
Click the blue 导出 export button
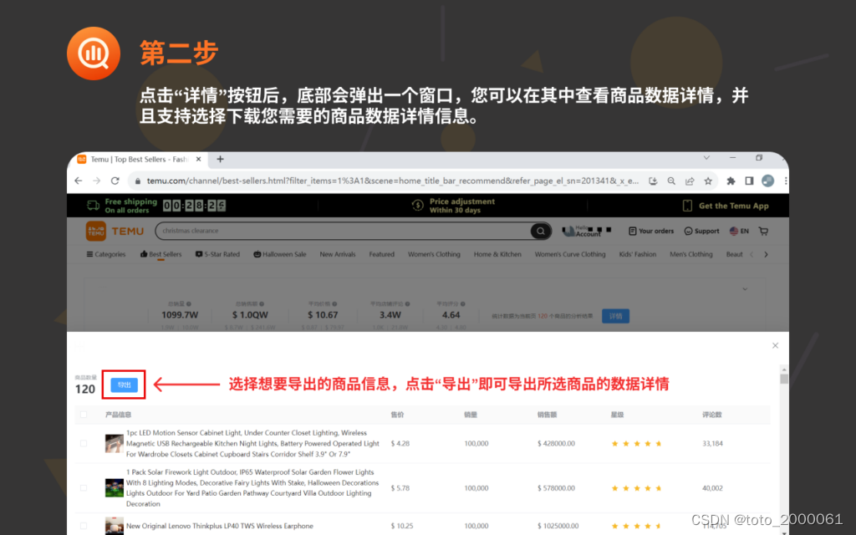click(124, 385)
